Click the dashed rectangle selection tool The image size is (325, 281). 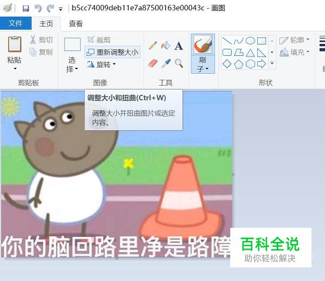73,44
